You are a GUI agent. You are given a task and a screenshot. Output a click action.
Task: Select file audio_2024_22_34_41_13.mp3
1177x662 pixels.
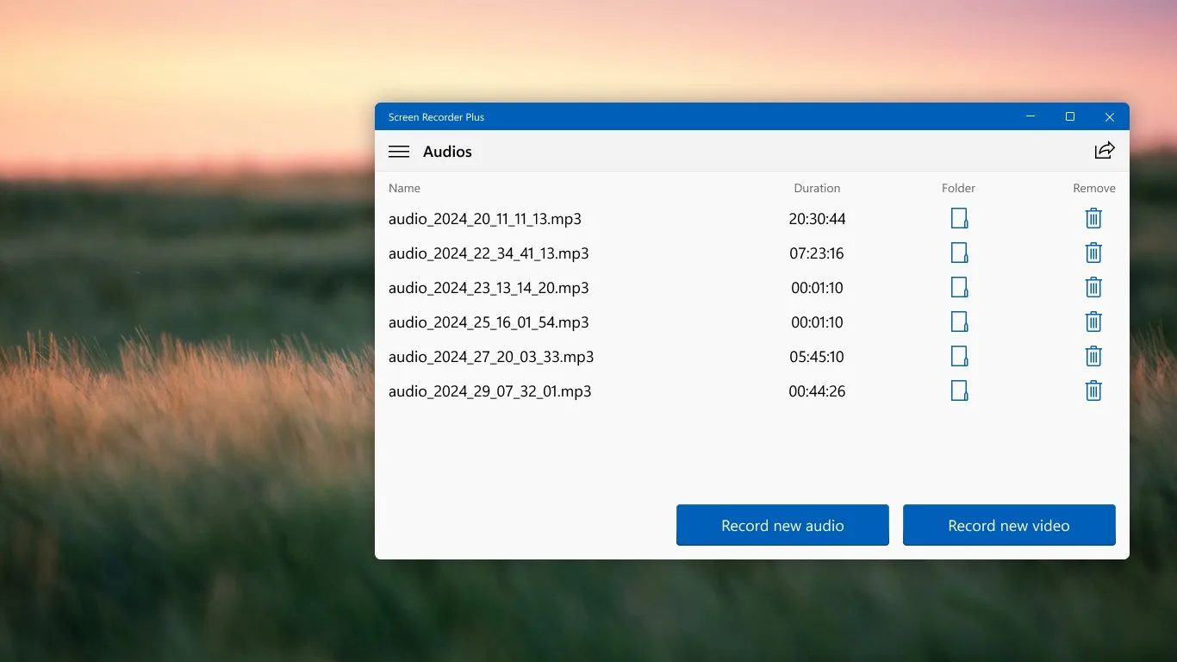[x=489, y=253]
